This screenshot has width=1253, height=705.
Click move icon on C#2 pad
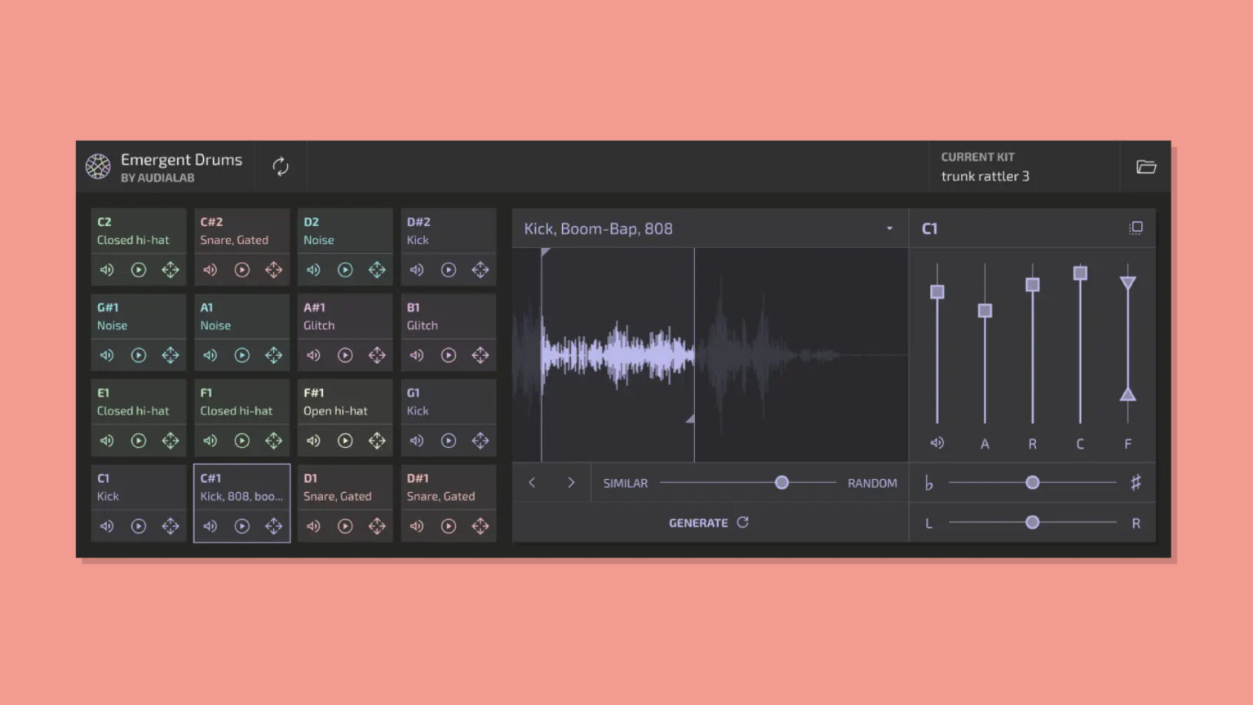click(274, 270)
